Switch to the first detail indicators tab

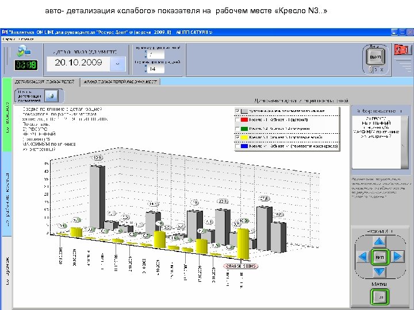tap(45, 82)
